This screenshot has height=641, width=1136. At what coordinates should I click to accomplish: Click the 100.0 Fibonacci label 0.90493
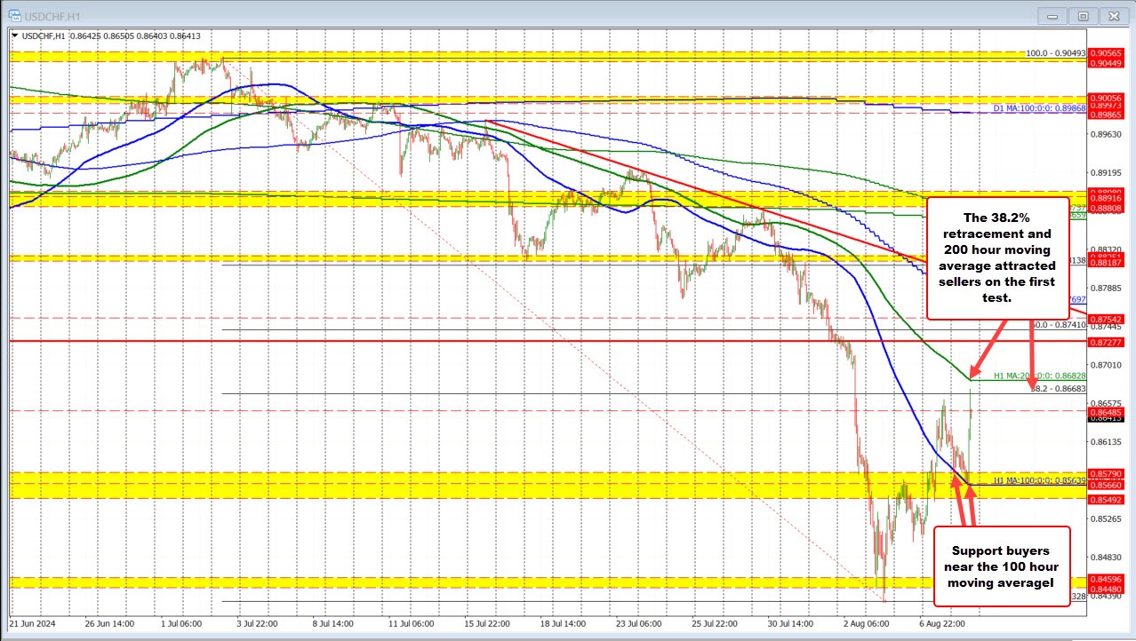(x=1056, y=54)
